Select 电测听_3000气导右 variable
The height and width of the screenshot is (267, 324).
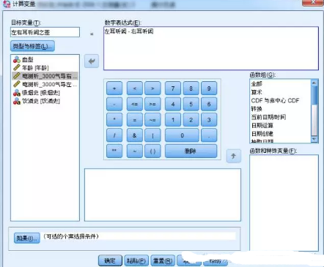click(45, 76)
